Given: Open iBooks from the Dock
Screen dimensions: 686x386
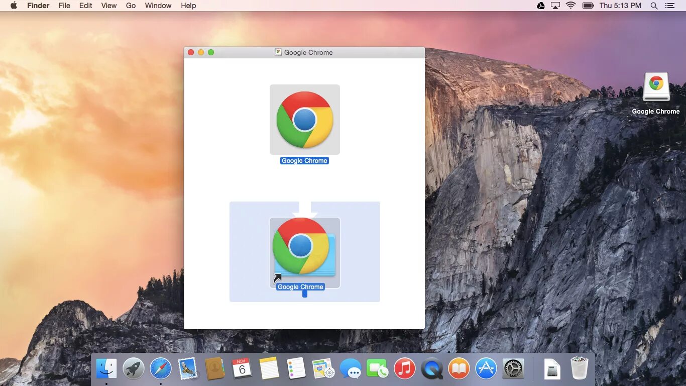Looking at the screenshot, I should (x=459, y=369).
